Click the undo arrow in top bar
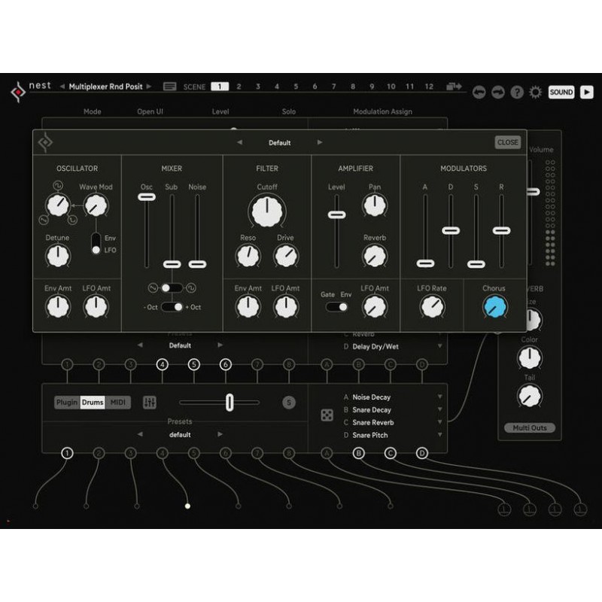Image resolution: width=602 pixels, height=602 pixels. [x=479, y=92]
